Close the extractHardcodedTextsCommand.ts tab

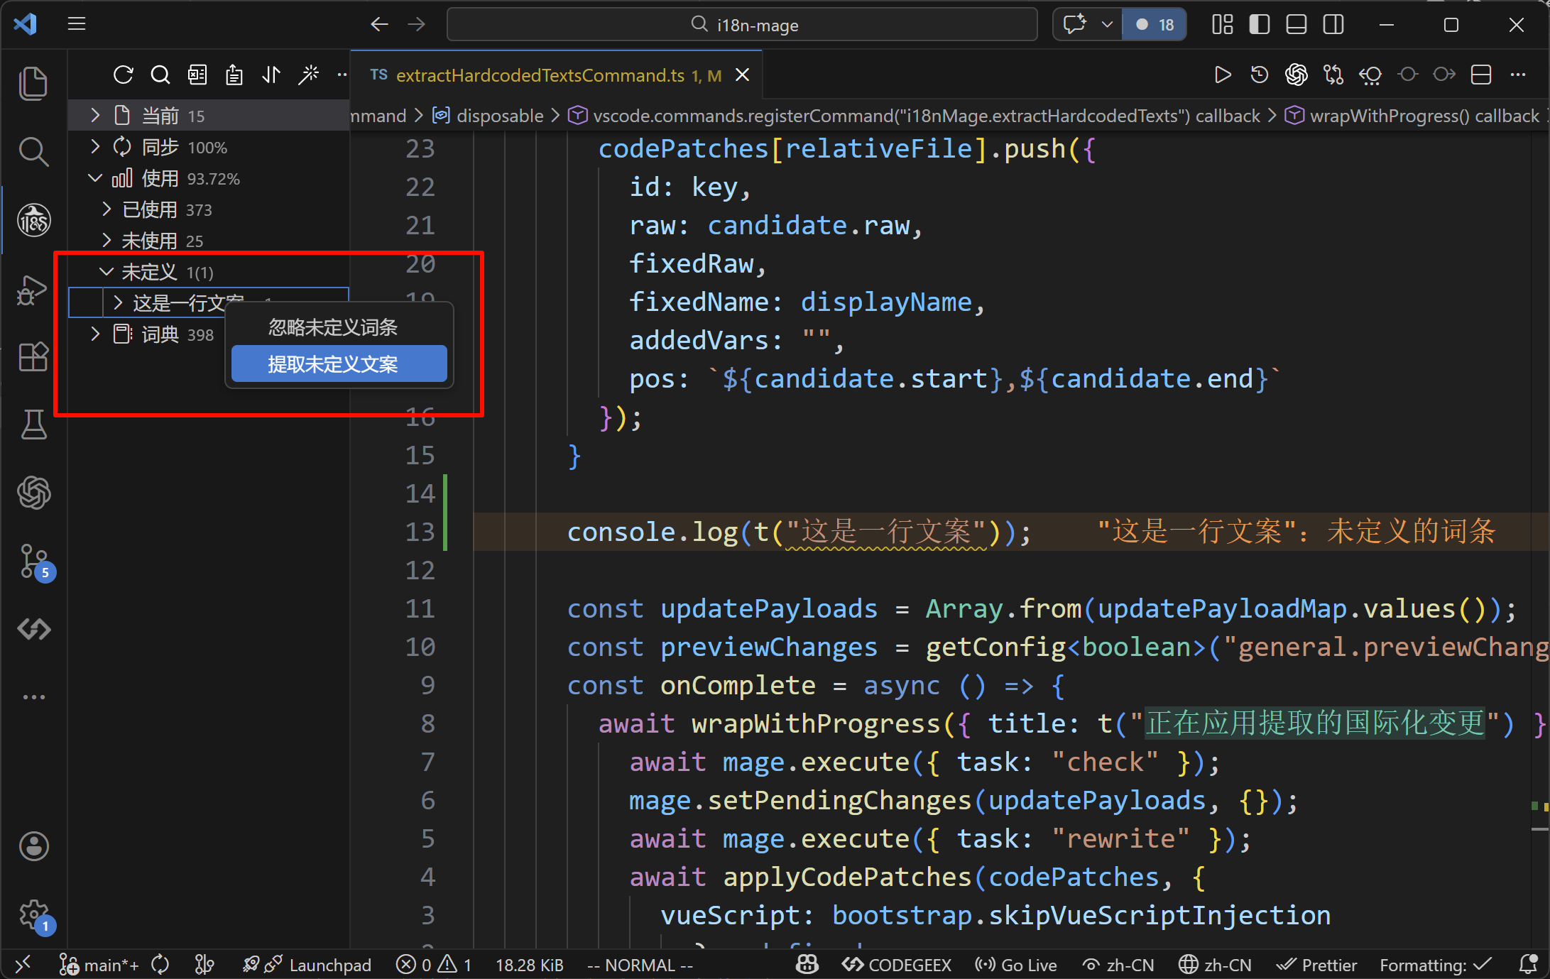[743, 75]
